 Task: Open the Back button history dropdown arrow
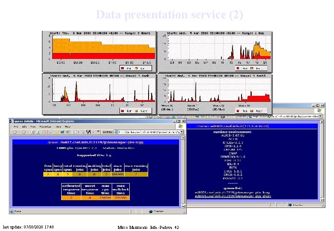coord(19,132)
